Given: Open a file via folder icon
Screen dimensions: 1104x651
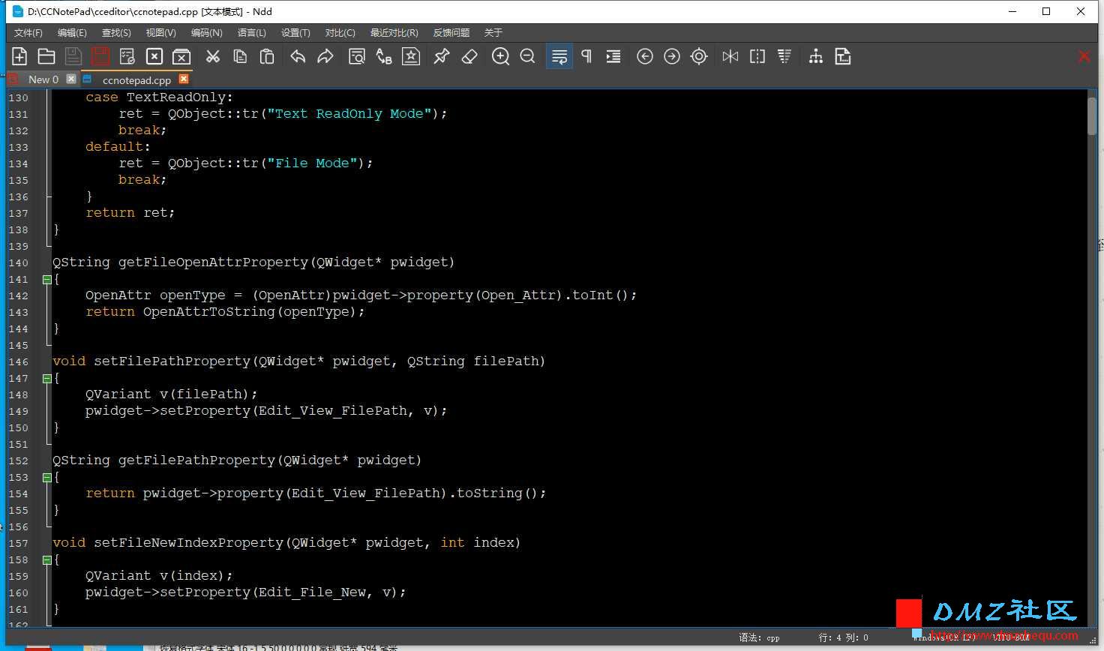Looking at the screenshot, I should pos(46,56).
